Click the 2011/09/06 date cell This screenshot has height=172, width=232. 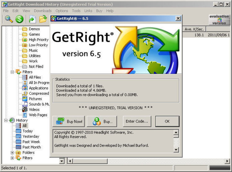pos(218,35)
